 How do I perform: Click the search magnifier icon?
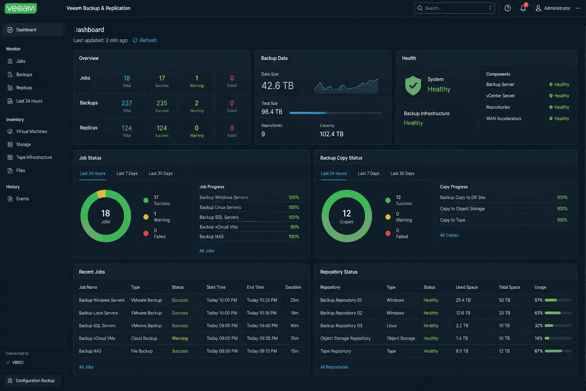(420, 8)
